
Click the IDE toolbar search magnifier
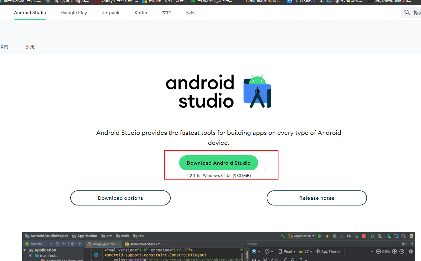point(403,236)
